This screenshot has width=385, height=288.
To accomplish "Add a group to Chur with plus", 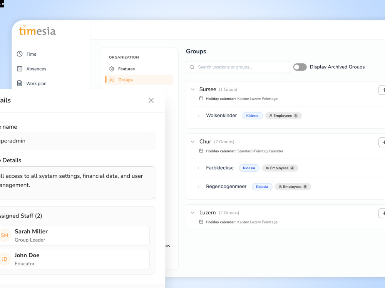I will pyautogui.click(x=382, y=142).
